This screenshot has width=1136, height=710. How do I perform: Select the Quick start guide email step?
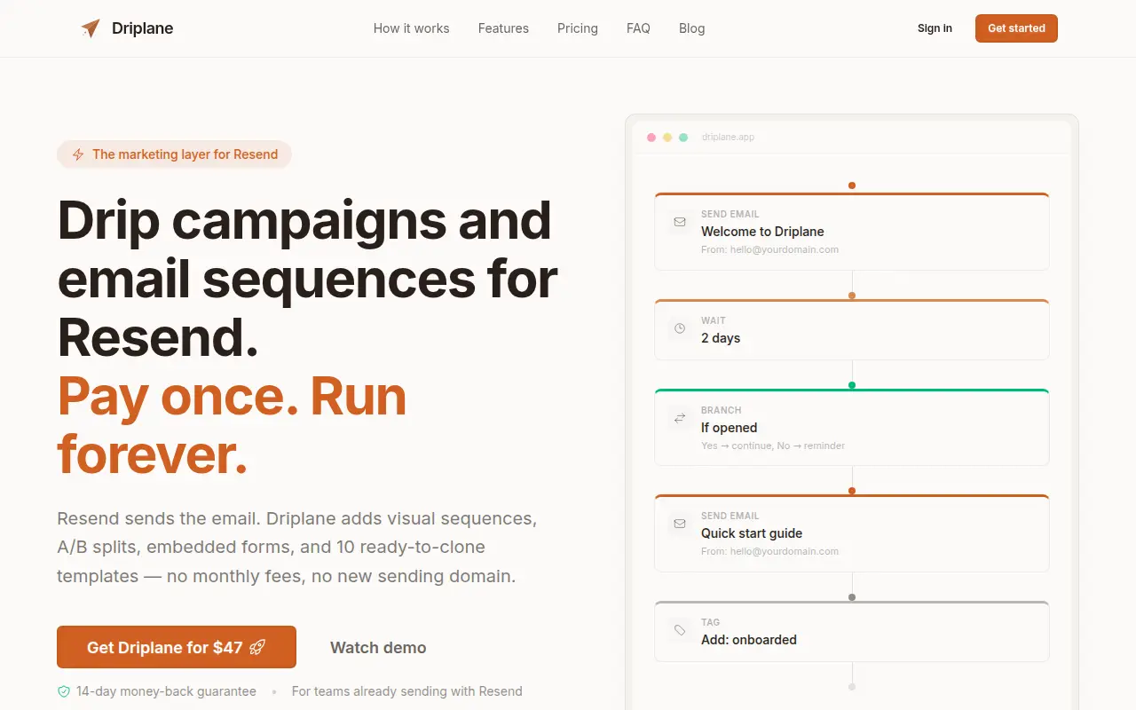852,533
